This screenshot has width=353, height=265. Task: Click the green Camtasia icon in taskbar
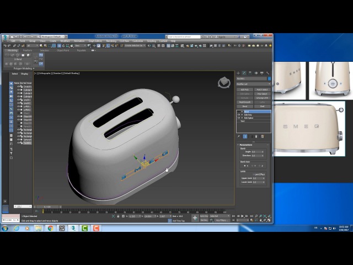pyautogui.click(x=84, y=228)
